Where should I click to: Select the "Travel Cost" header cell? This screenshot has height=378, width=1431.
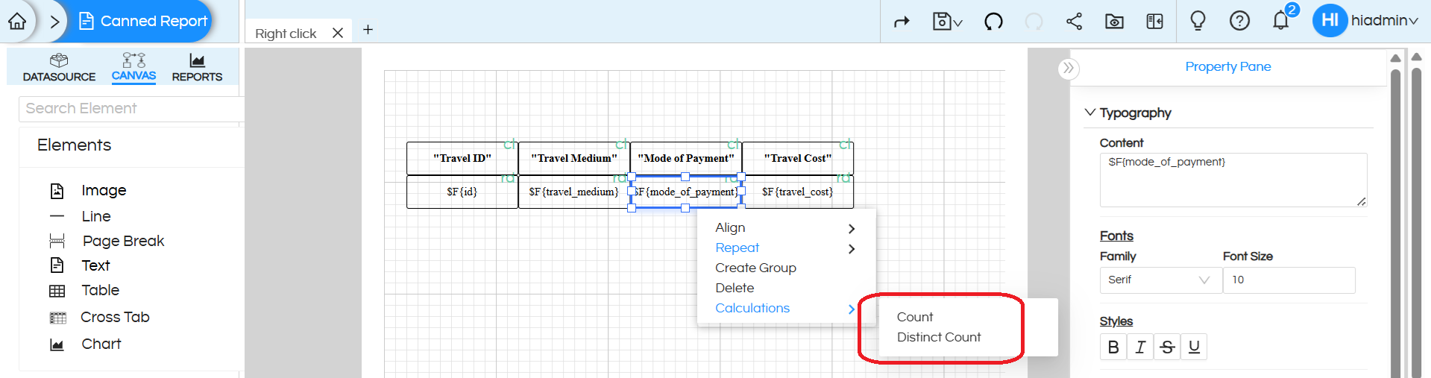click(x=798, y=158)
